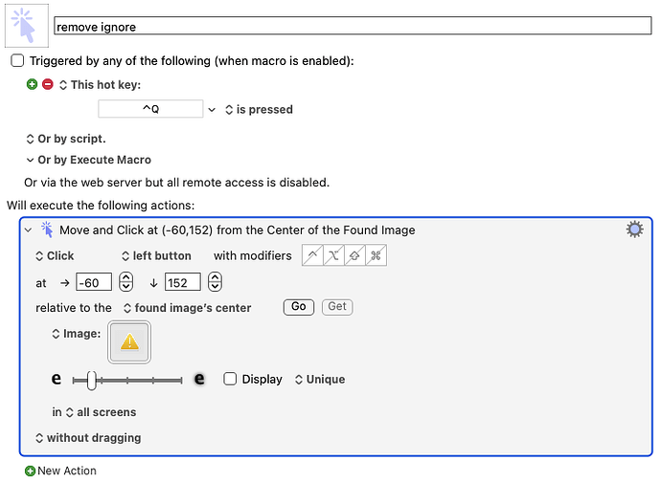Click the image fuzziness slider
661x482 pixels.
click(127, 381)
